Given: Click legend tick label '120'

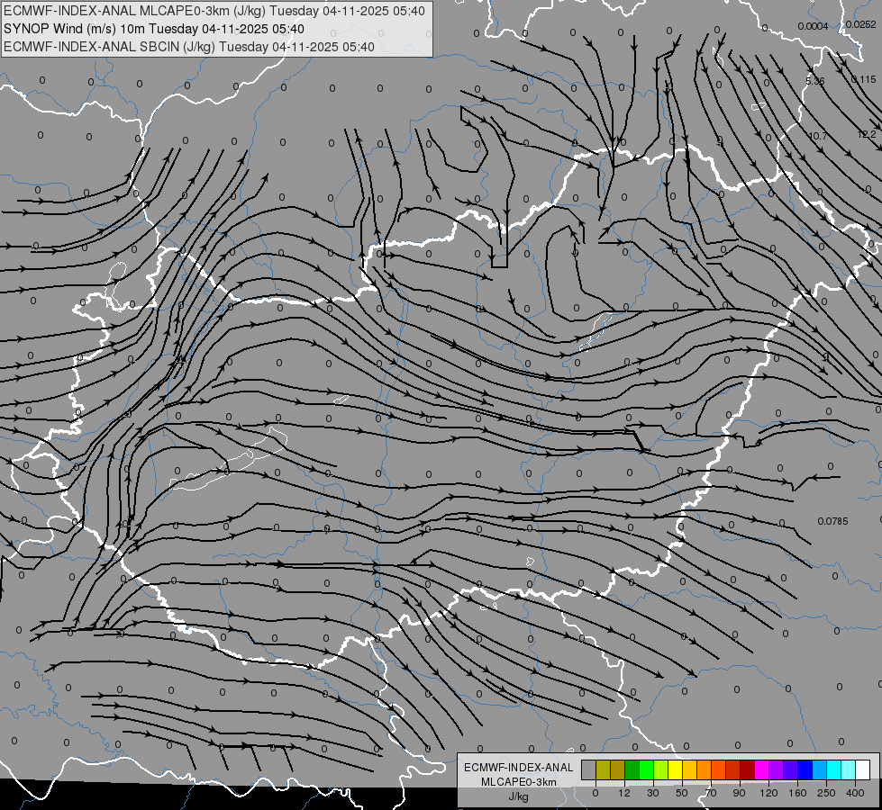Looking at the screenshot, I should (x=769, y=793).
